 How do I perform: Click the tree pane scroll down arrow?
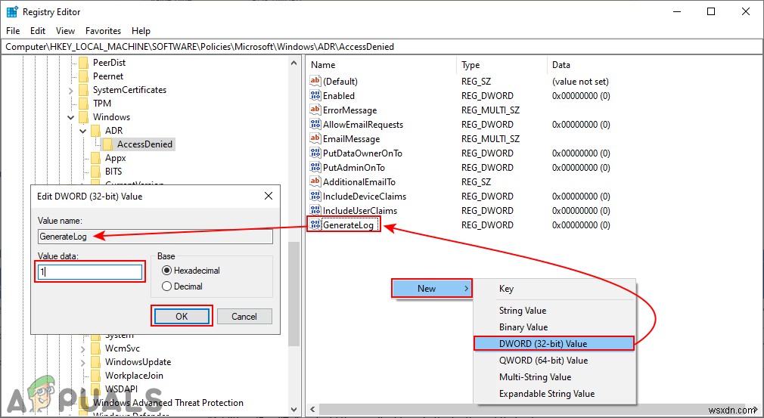[293, 410]
